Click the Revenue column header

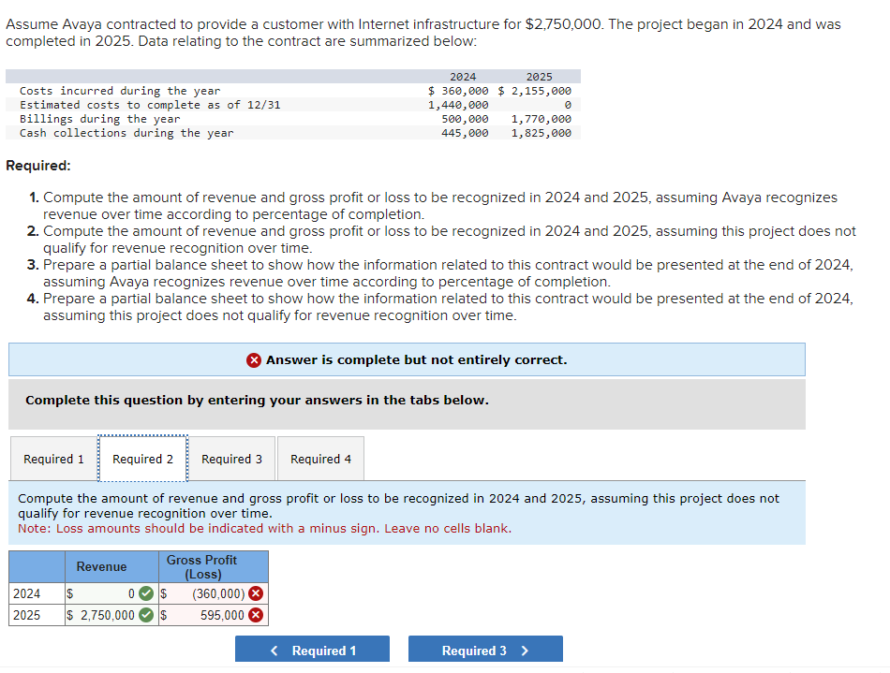click(x=100, y=566)
